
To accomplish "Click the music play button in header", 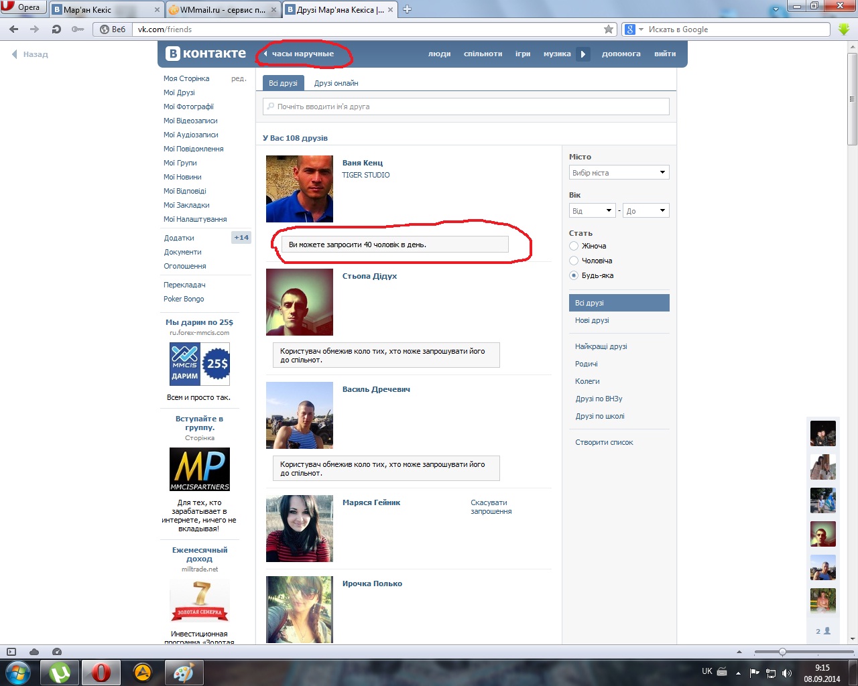I will click(583, 54).
